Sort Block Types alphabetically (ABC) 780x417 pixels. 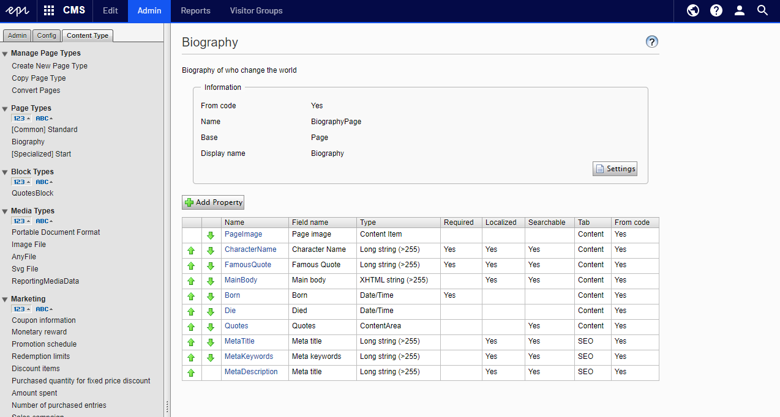pyautogui.click(x=44, y=182)
